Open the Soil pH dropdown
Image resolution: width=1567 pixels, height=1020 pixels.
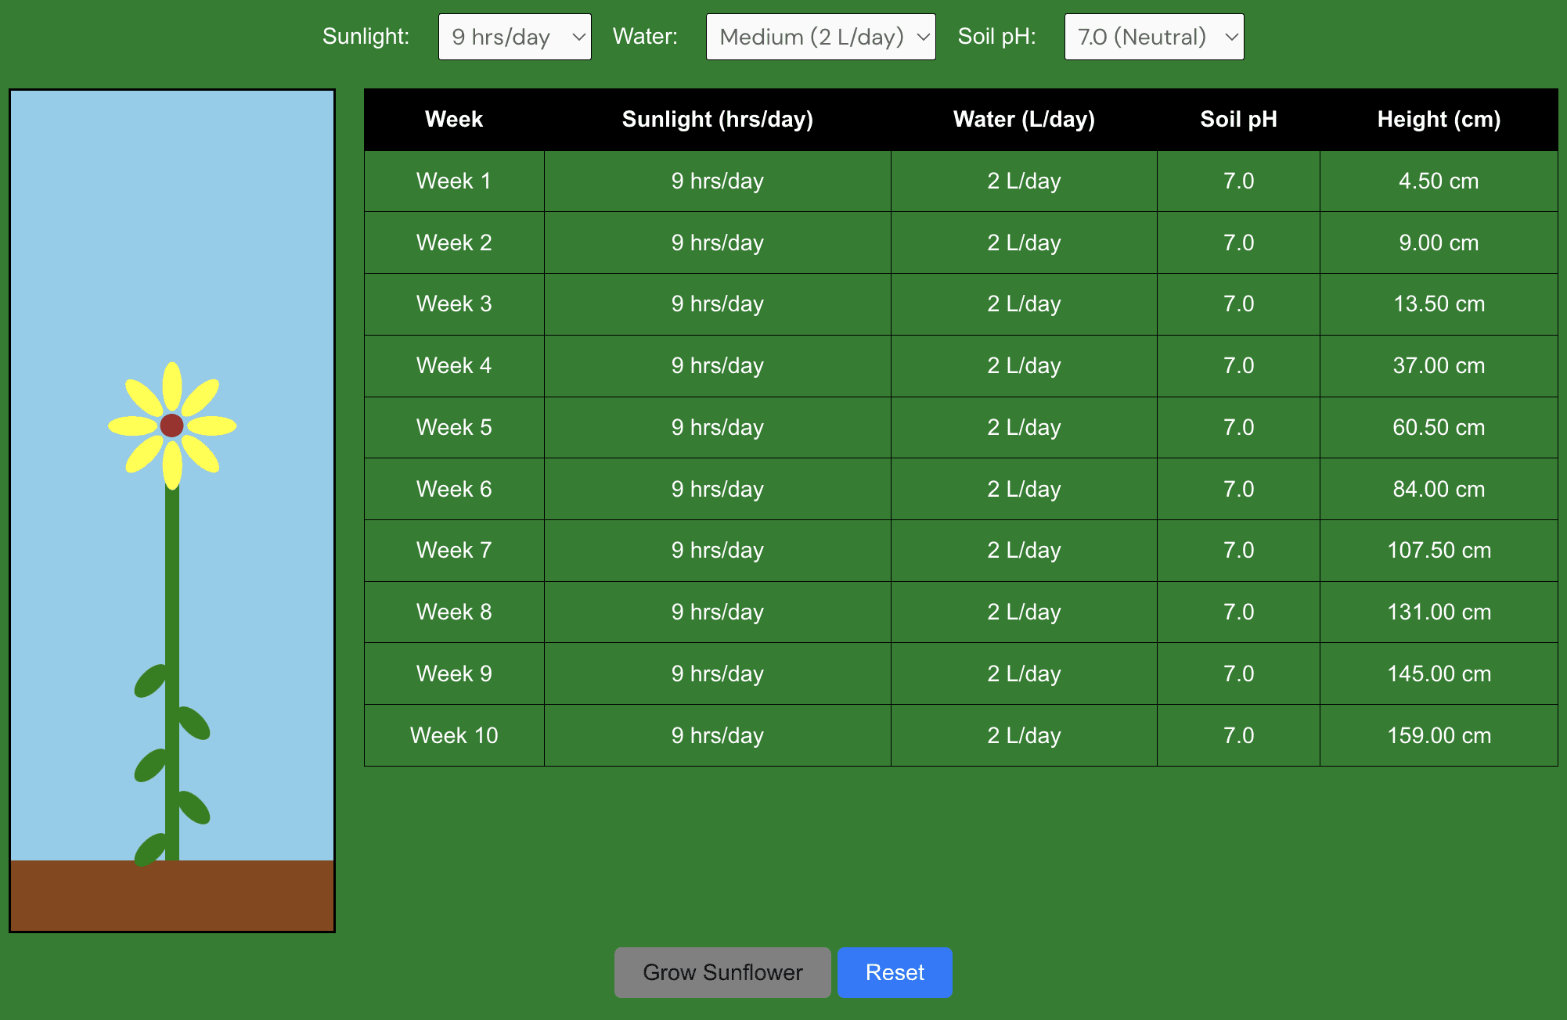point(1153,37)
